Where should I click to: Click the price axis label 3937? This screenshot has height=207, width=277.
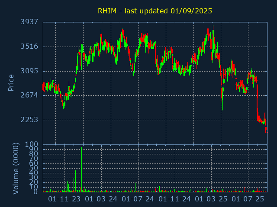click(29, 22)
